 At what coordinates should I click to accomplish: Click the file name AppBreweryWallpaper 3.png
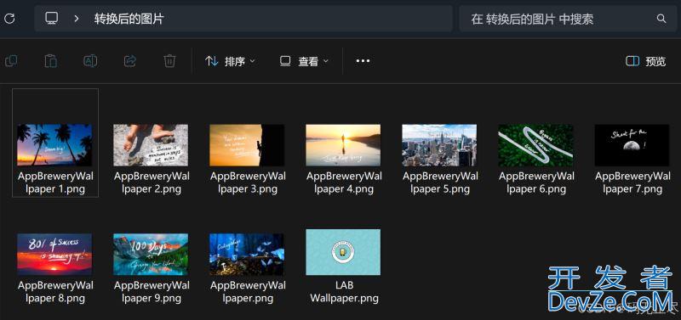point(248,182)
